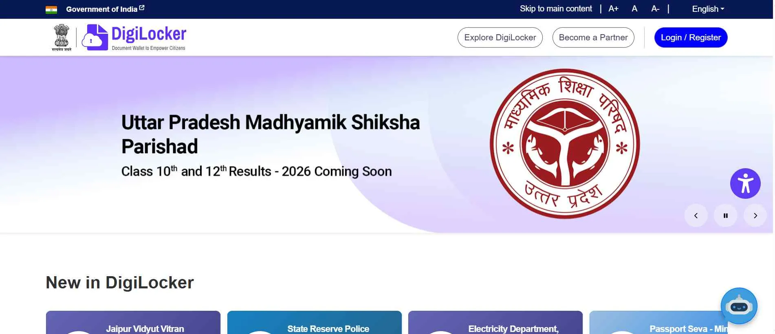Open the Explore DigiLocker menu

pos(500,37)
